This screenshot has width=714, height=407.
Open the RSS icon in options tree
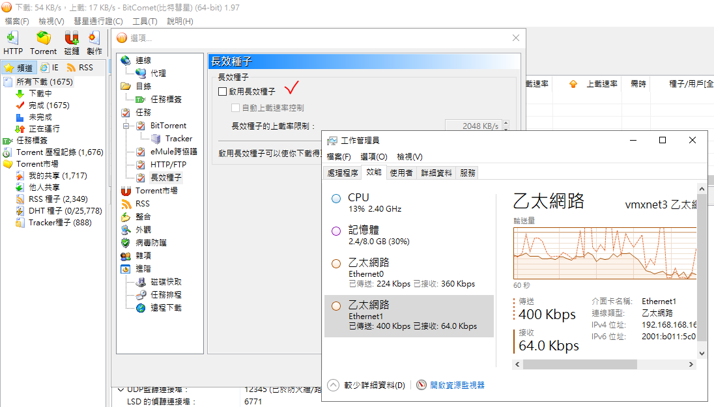[x=126, y=203]
